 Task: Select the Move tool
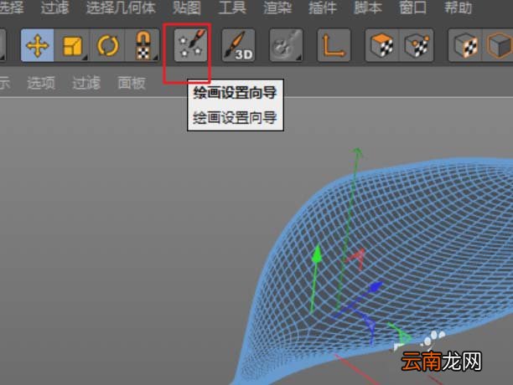(x=37, y=45)
